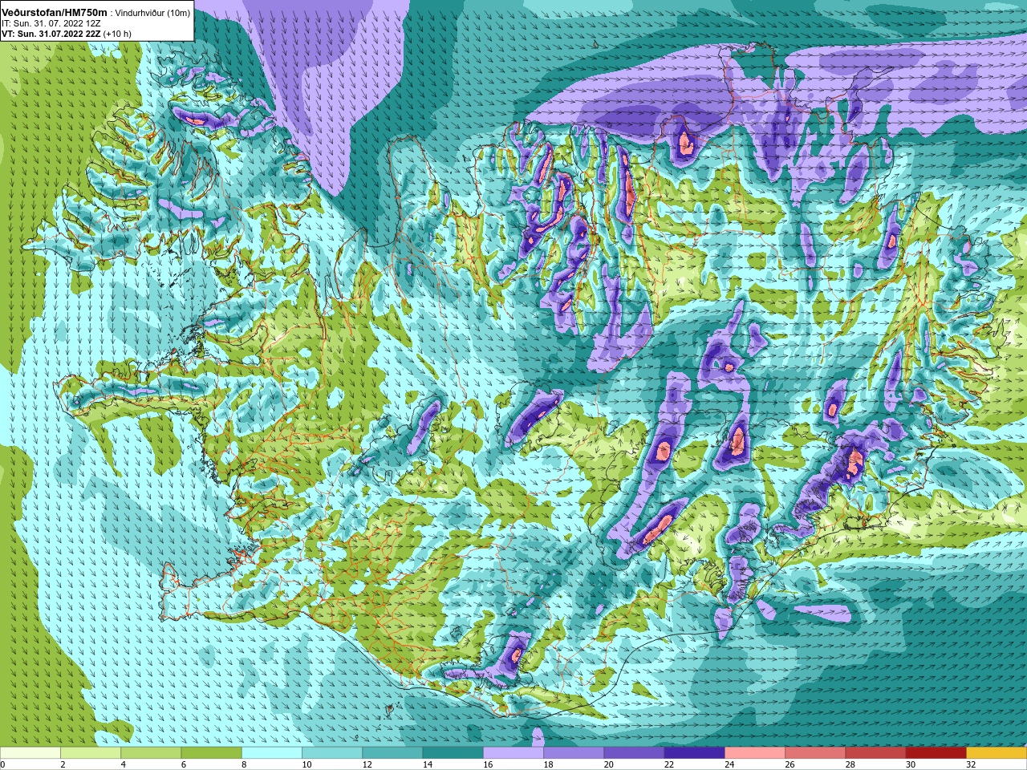Click the Veðurstofan/HM750m title text
Viewport: 1027px width, 770px height.
[55, 12]
